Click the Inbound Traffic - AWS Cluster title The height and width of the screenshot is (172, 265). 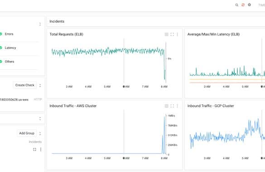point(73,106)
